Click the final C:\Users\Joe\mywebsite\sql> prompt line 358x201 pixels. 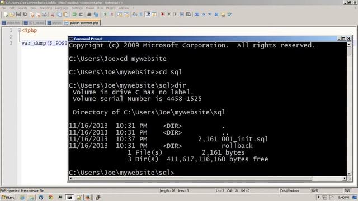[121, 173]
